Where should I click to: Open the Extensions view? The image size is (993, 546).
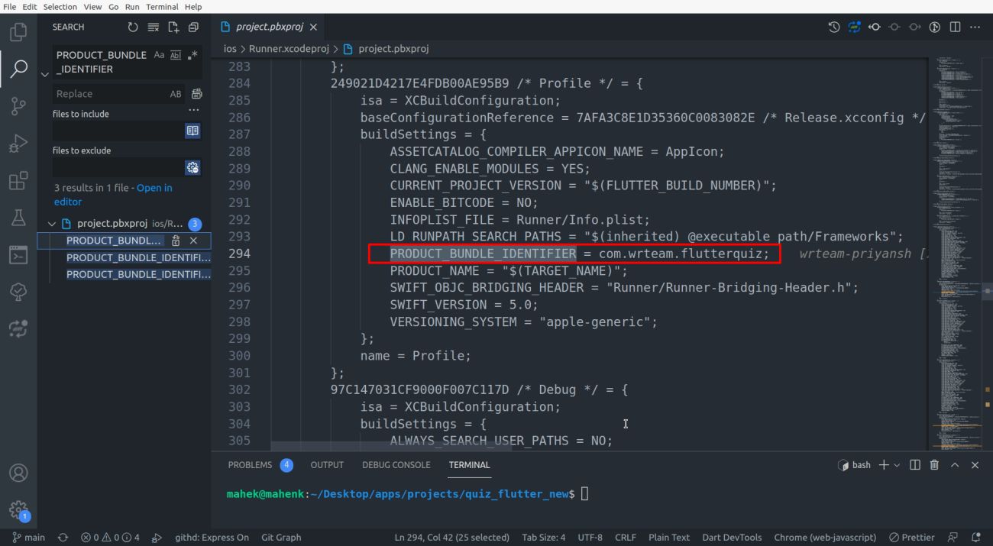[x=18, y=181]
